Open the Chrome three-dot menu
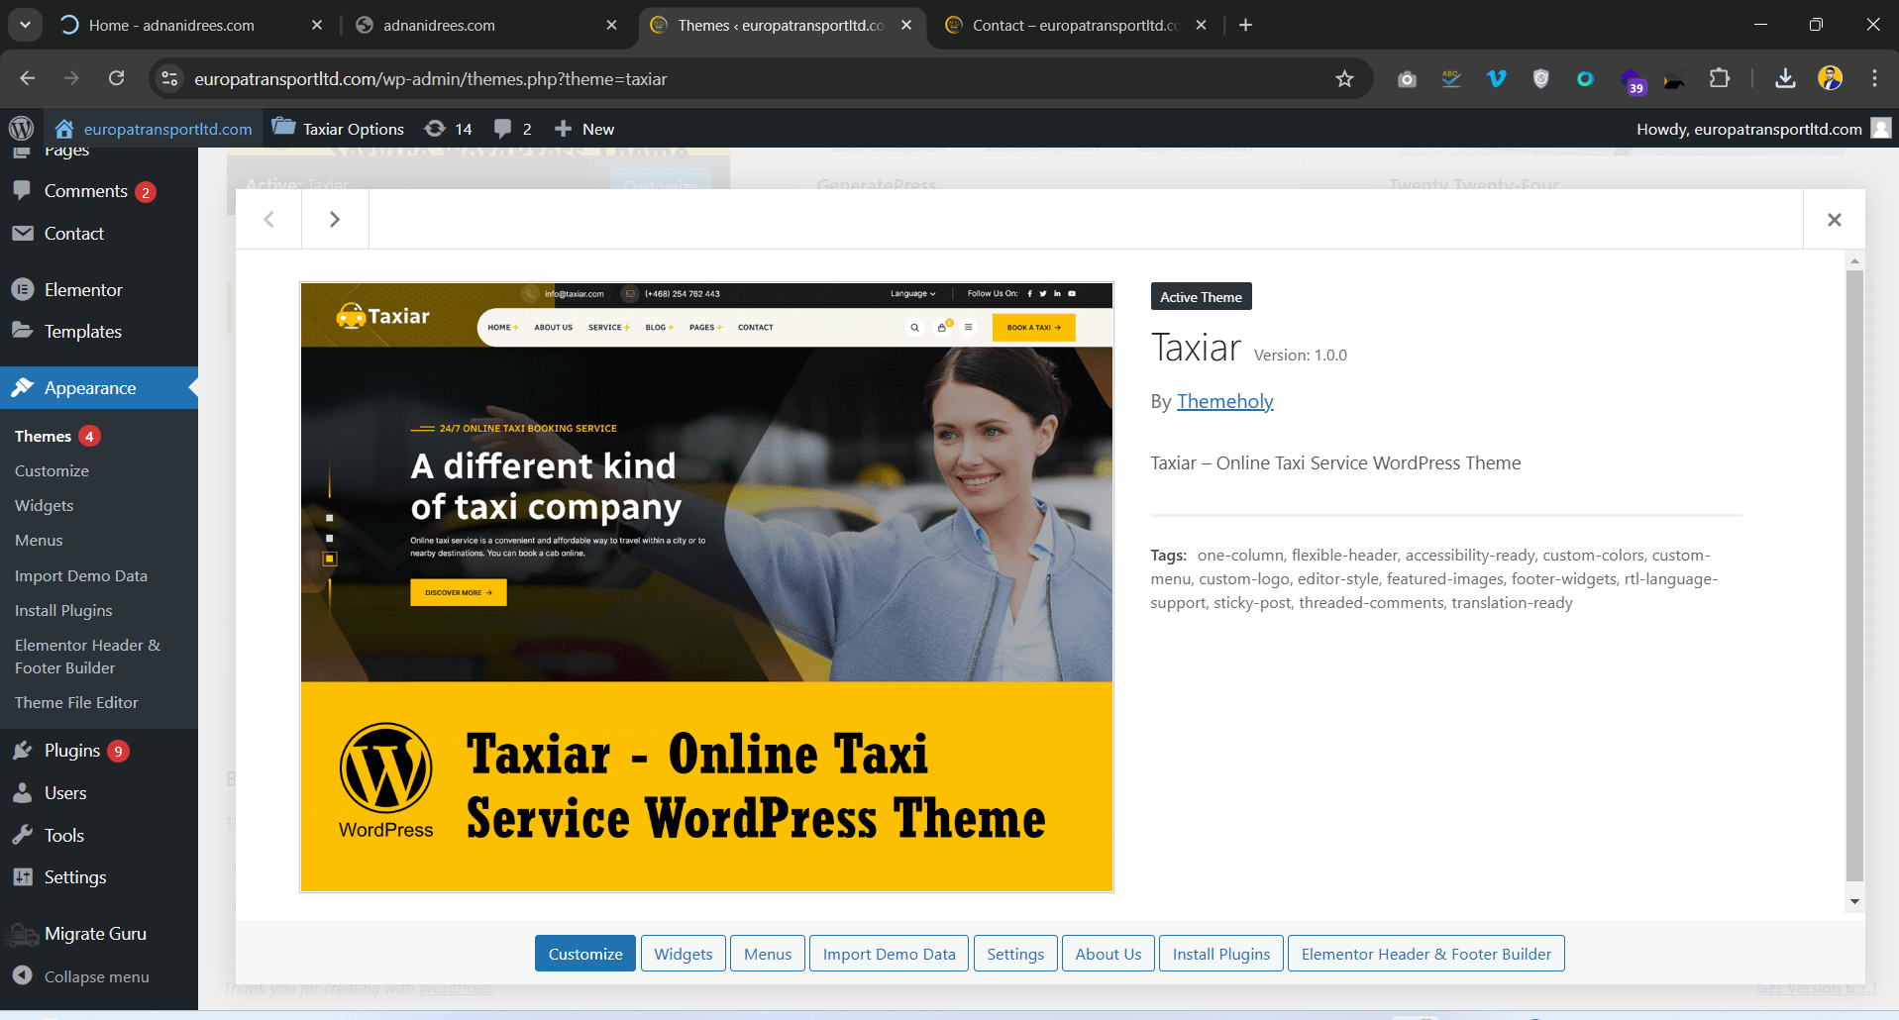The height and width of the screenshot is (1020, 1899). (1874, 78)
